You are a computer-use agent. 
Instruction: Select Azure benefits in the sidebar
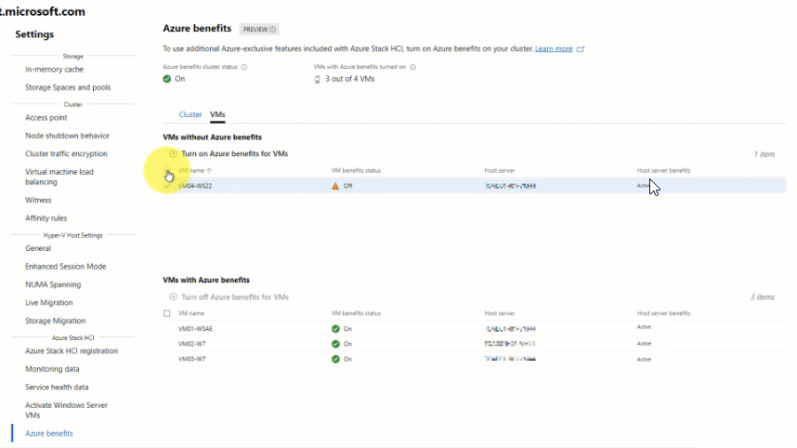click(49, 434)
